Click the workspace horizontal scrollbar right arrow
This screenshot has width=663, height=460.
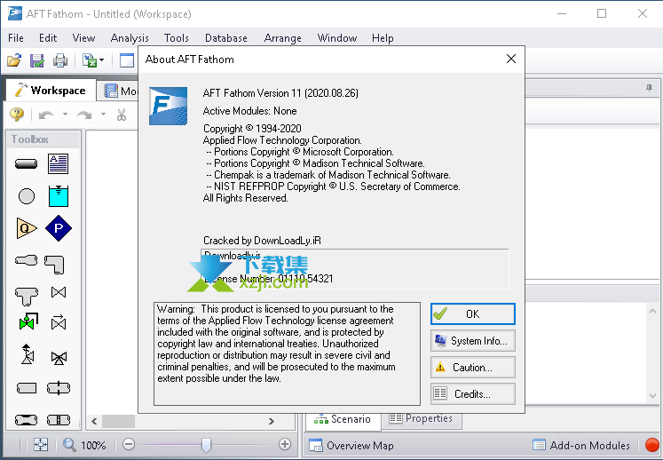[272, 421]
